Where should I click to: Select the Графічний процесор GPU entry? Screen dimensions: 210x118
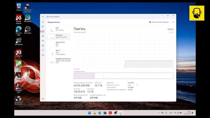(x=59, y=60)
